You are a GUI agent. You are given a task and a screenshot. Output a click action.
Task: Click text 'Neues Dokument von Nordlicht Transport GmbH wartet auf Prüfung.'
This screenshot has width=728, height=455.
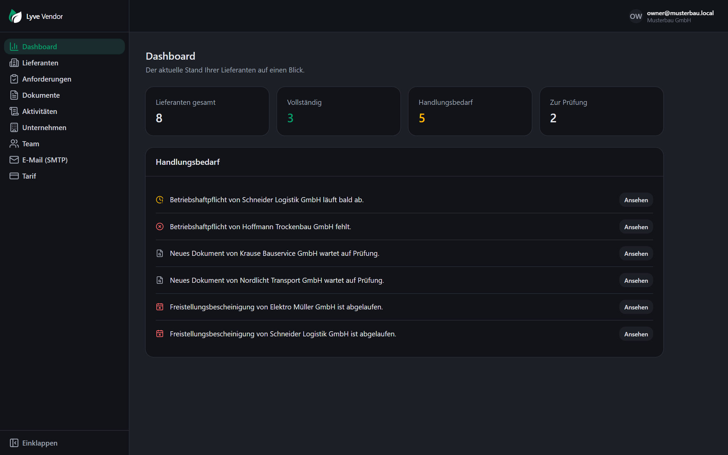coord(277,280)
